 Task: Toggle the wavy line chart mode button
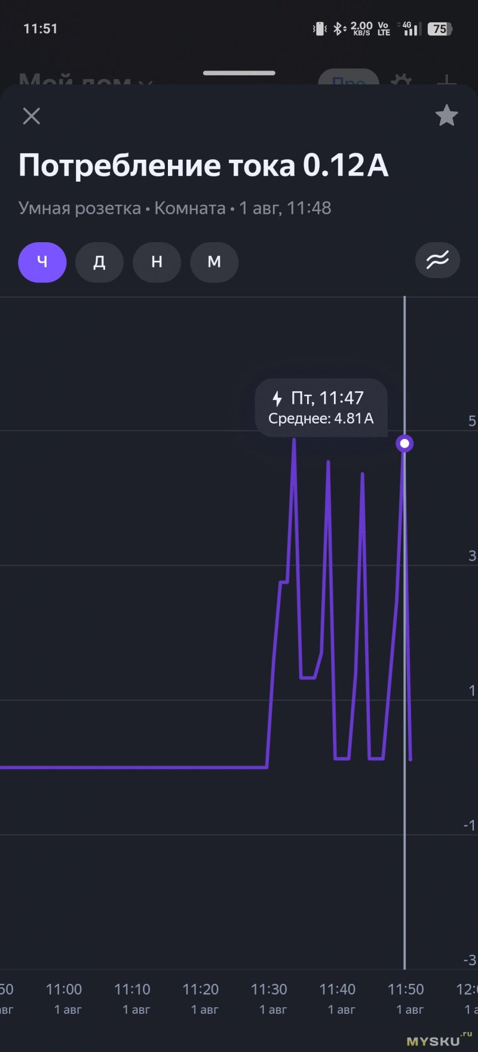(437, 261)
